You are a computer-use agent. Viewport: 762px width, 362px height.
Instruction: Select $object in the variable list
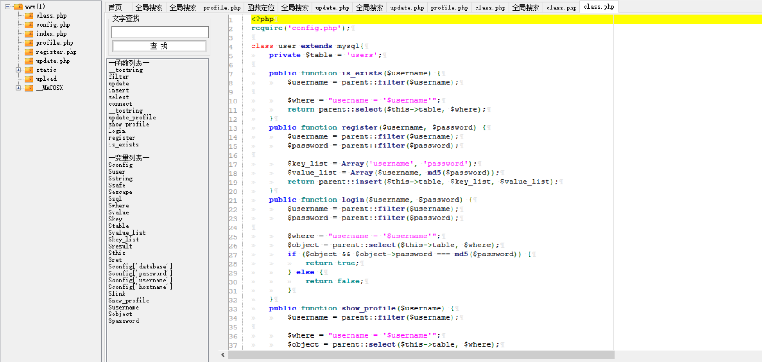tap(120, 314)
